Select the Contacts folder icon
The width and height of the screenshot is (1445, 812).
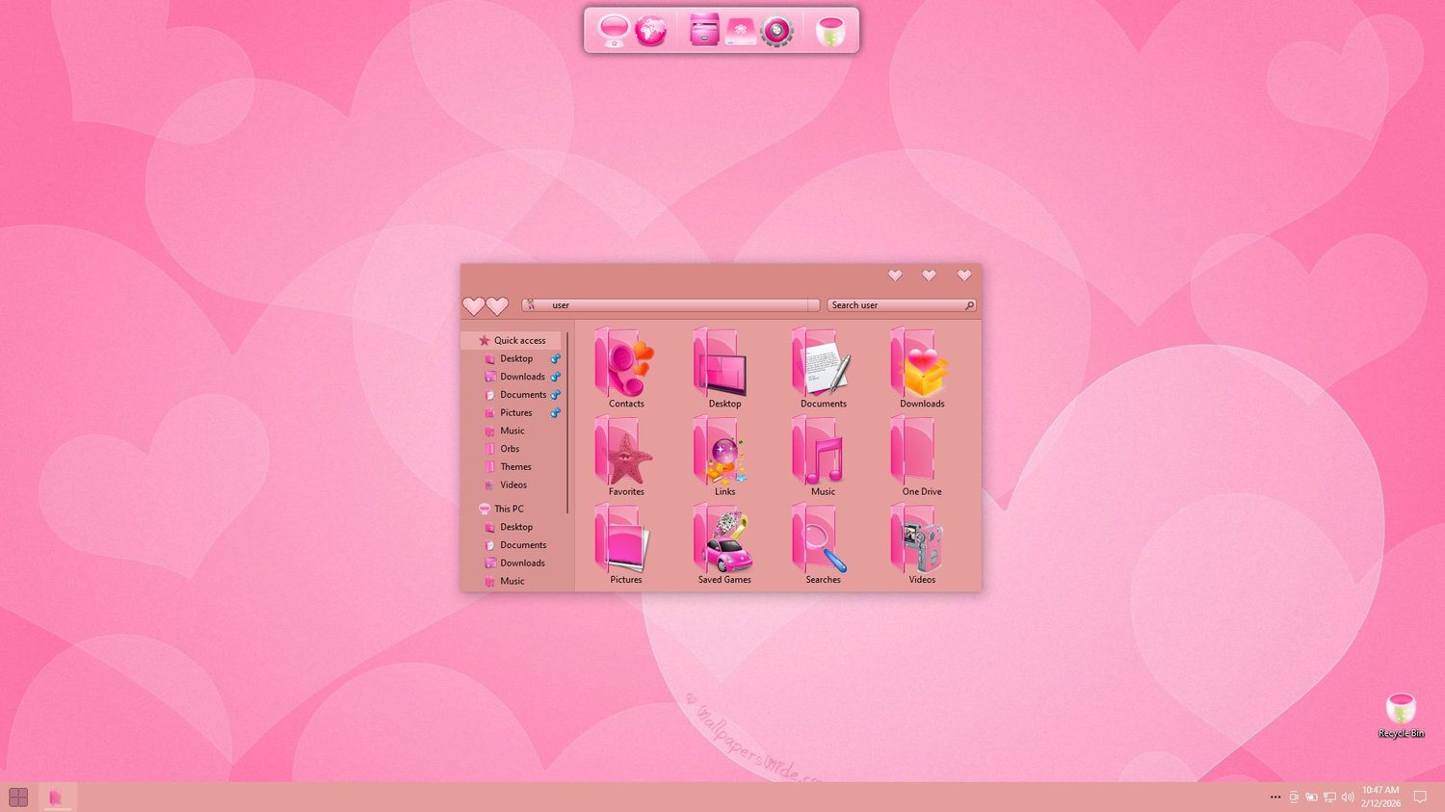(x=626, y=368)
